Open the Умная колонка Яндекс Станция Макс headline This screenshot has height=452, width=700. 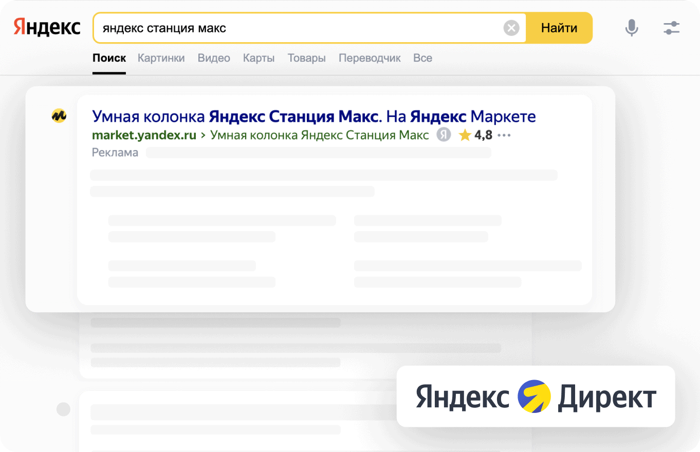tap(314, 117)
